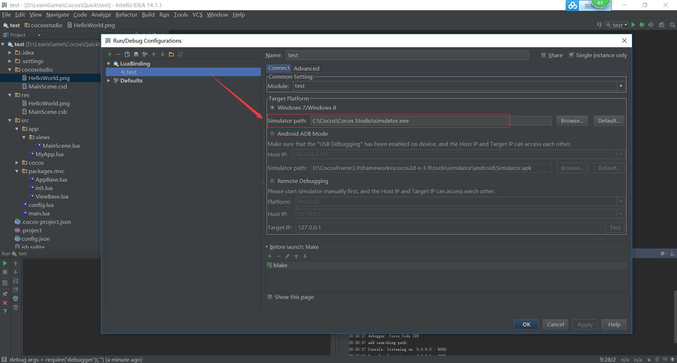
Task: Stop process in Run tool window
Action: tap(5, 272)
